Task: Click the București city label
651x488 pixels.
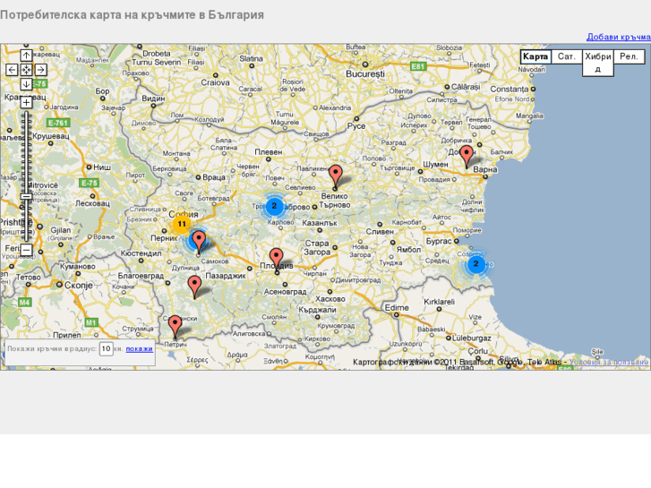Action: (365, 74)
